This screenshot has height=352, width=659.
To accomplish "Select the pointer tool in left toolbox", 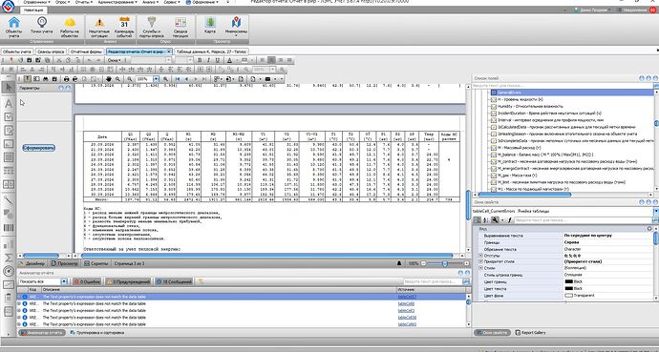I will (x=9, y=88).
